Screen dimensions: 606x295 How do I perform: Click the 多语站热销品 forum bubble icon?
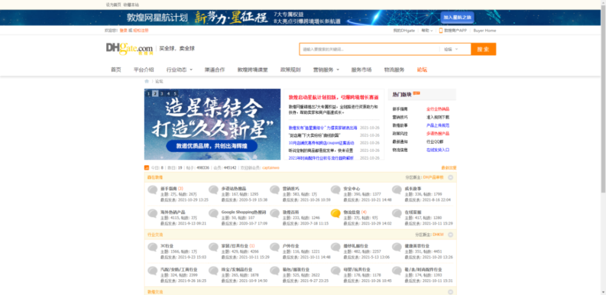pos(213,189)
